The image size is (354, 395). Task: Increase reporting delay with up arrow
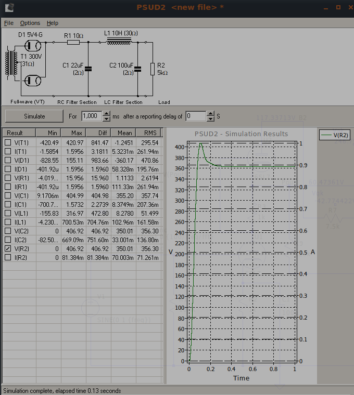click(x=210, y=114)
